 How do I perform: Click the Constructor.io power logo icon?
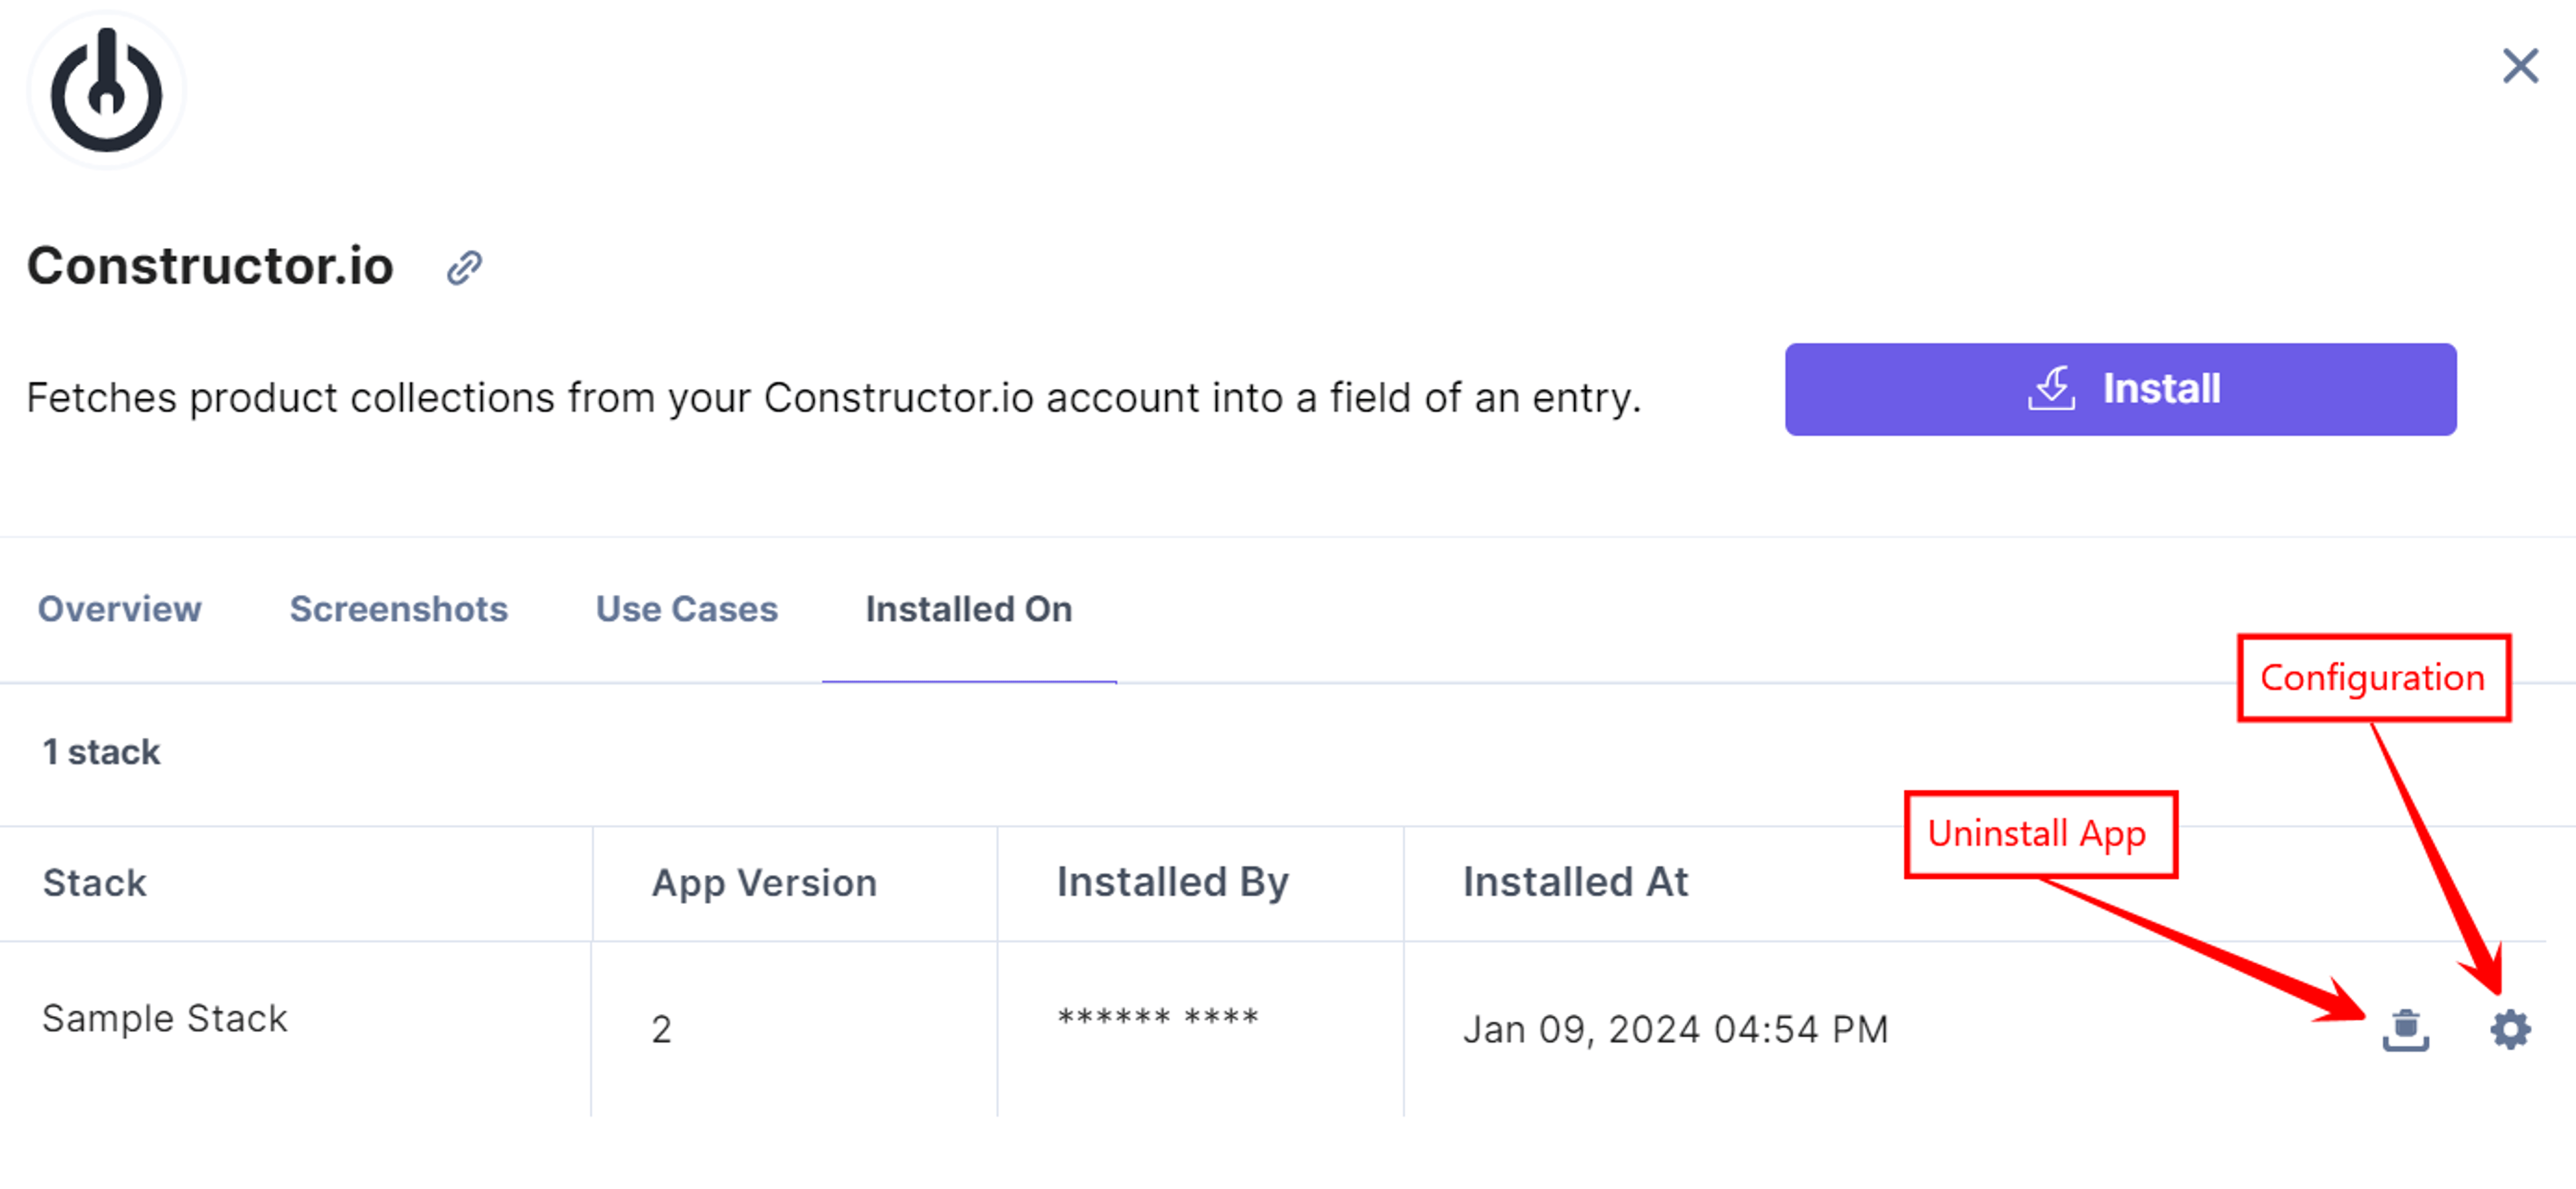(x=106, y=91)
